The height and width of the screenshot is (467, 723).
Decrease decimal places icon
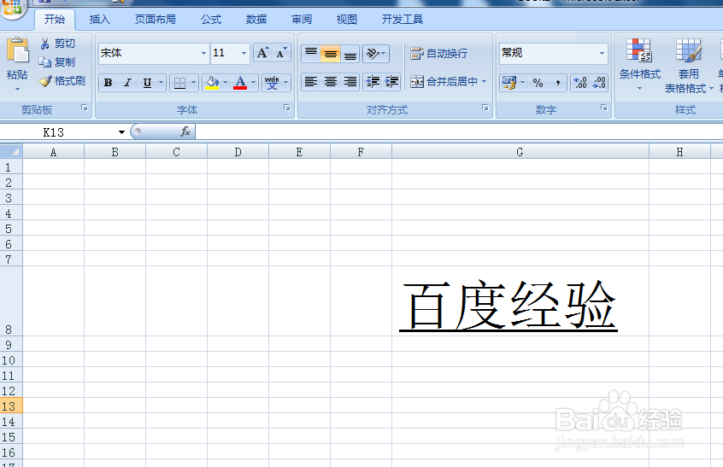pyautogui.click(x=599, y=83)
